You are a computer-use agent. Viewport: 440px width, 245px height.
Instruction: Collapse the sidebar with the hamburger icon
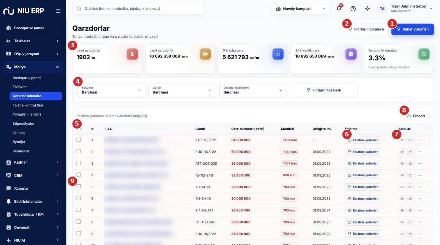58,11
